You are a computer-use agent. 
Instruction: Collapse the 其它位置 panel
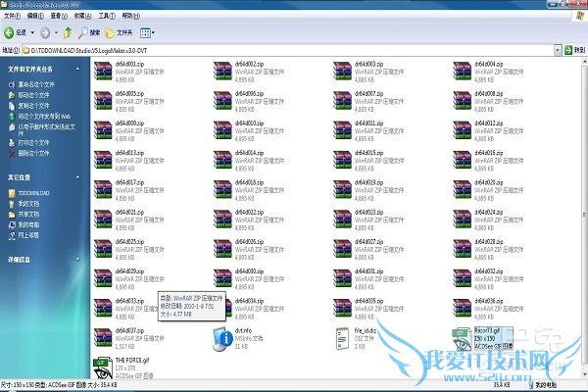(77, 177)
